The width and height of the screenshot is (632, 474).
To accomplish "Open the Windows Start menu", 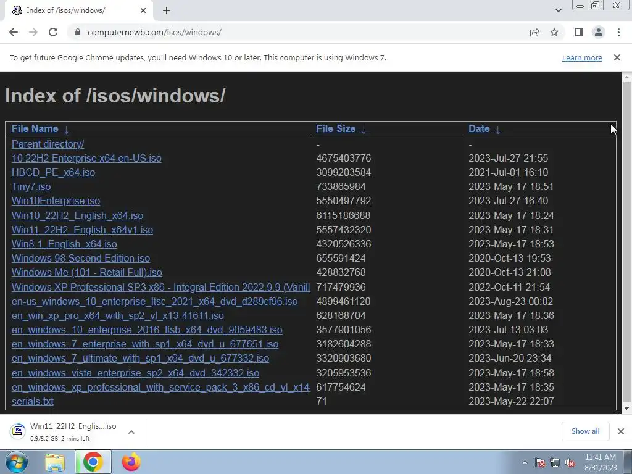I will pos(16,462).
